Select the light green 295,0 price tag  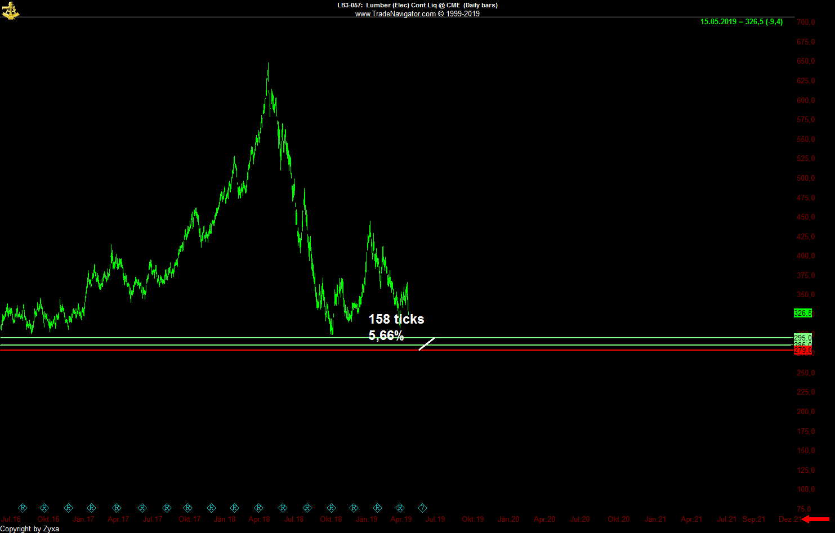[802, 338]
